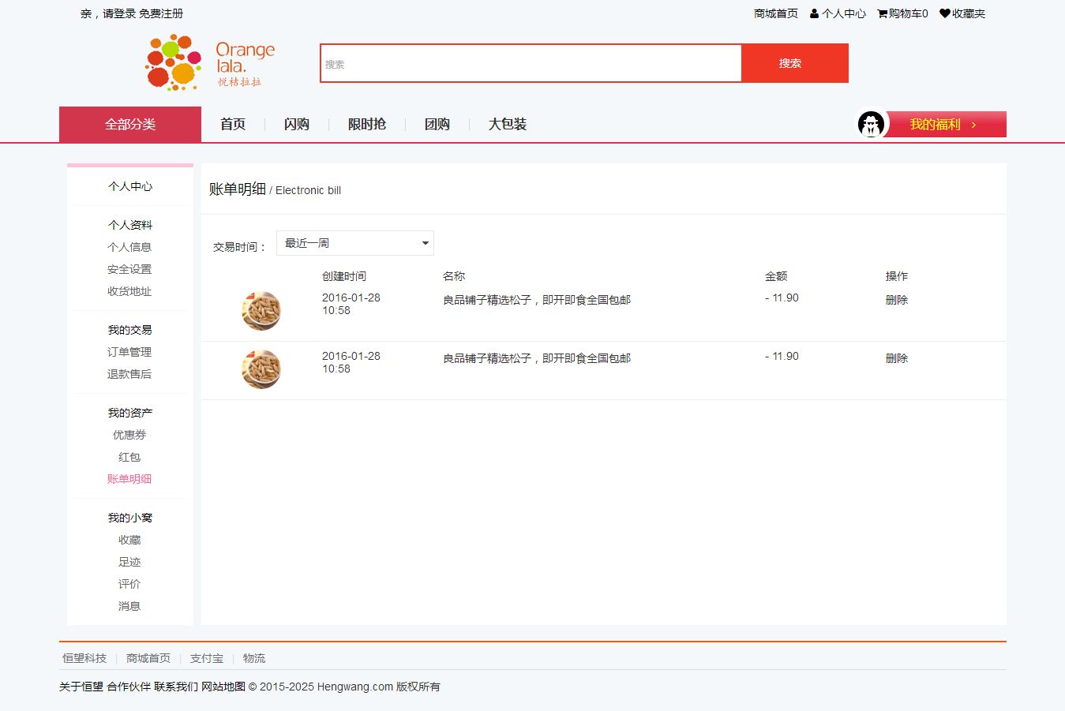1065x711 pixels.
Task: Select 账单明细 in the sidebar
Action: point(129,479)
